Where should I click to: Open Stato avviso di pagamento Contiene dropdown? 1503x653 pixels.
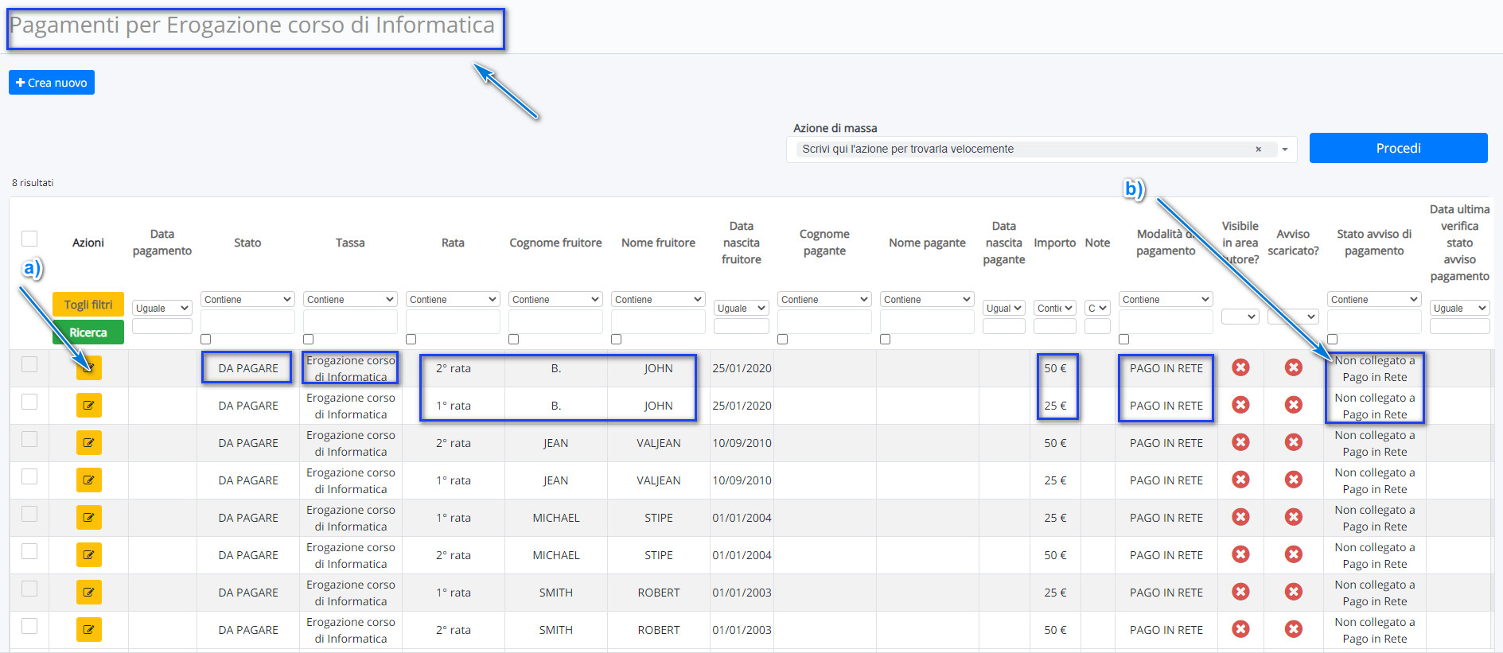pos(1374,300)
